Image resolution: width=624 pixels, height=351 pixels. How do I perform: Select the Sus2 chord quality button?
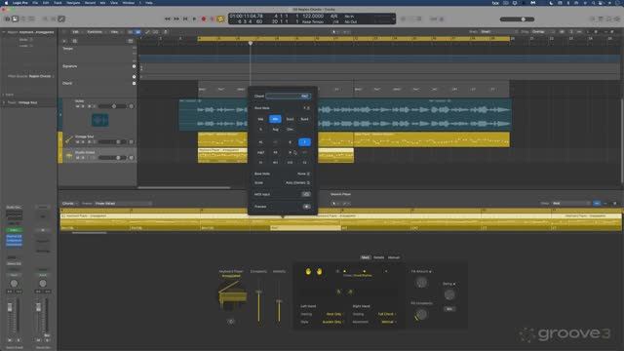click(x=290, y=119)
